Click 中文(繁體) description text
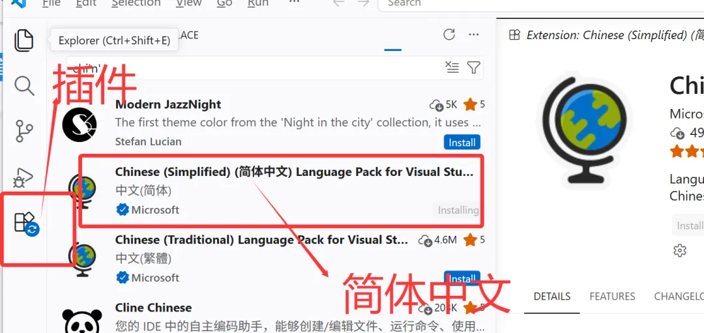Viewport: 704px width, 333px height. 143,259
